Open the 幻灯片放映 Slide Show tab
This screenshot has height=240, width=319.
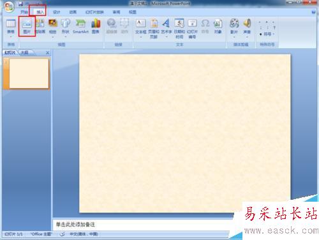(x=94, y=12)
